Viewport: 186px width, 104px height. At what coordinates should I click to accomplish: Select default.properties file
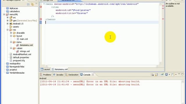(21, 57)
